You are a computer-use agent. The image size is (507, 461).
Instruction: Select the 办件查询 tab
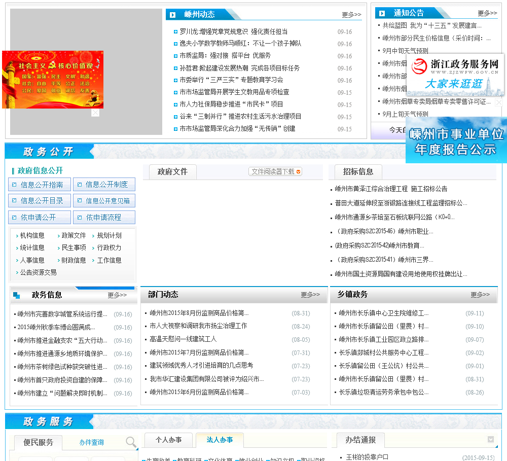click(x=91, y=442)
